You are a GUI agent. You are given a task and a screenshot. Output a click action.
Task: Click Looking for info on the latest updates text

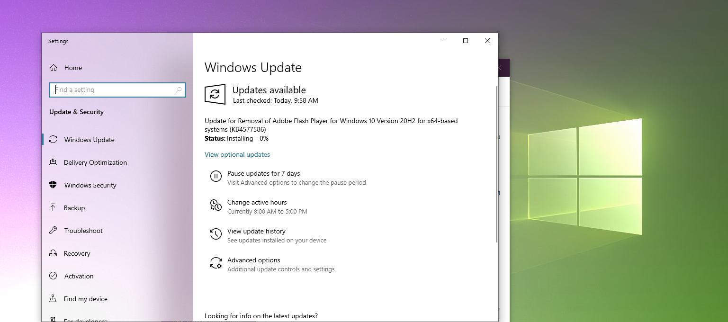(261, 316)
